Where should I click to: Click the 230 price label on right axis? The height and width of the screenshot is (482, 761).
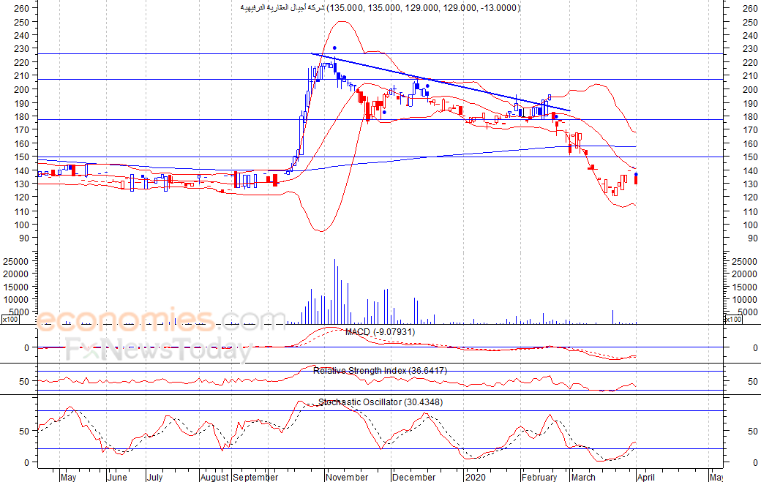750,48
